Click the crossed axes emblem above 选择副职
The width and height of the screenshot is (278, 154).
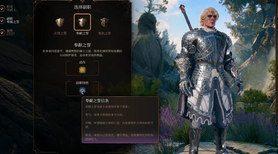82,1
